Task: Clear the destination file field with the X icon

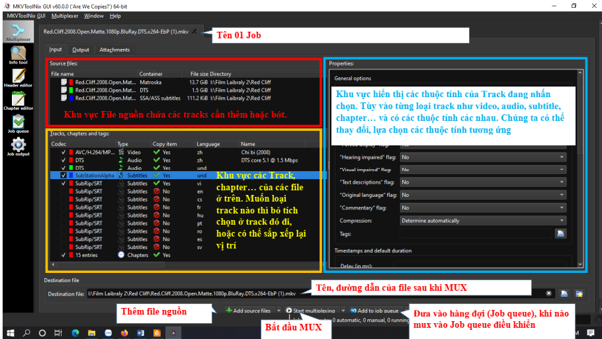Action: (x=549, y=293)
